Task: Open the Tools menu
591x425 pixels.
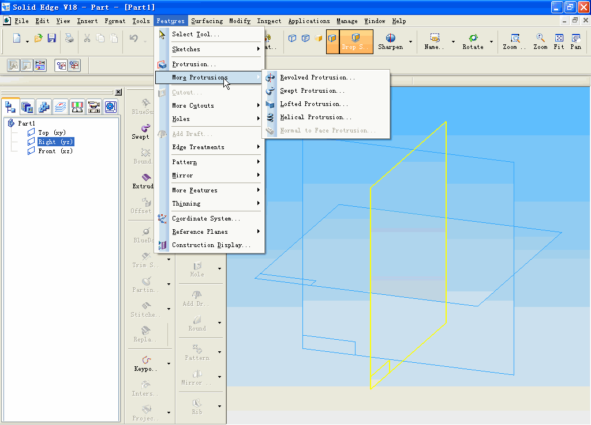Action: (x=141, y=21)
